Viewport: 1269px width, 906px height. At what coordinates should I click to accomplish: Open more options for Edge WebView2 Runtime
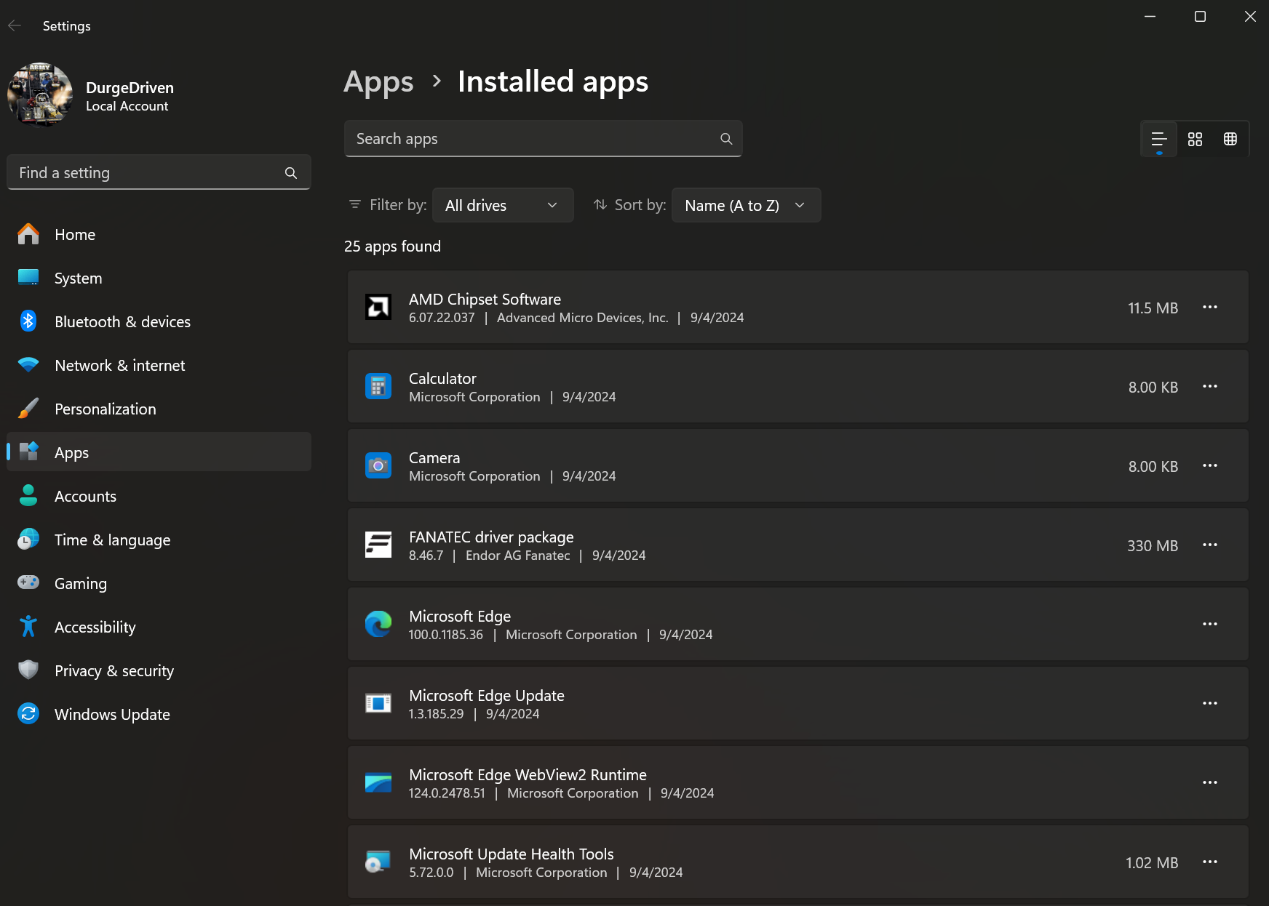(1210, 782)
